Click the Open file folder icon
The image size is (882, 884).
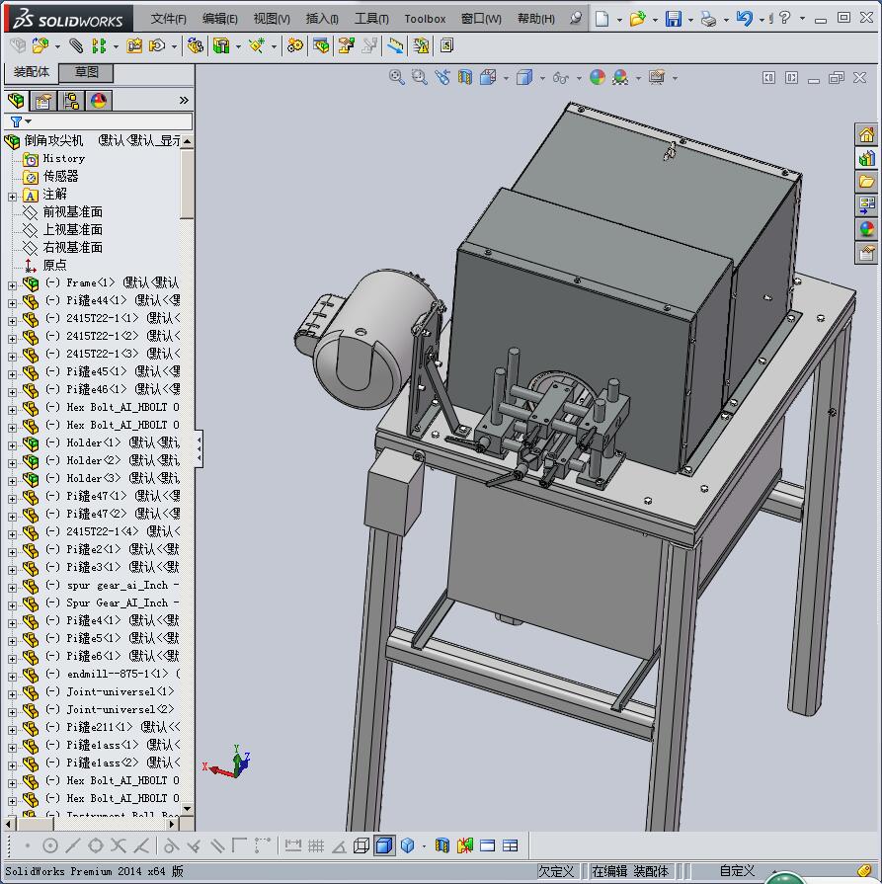click(637, 19)
